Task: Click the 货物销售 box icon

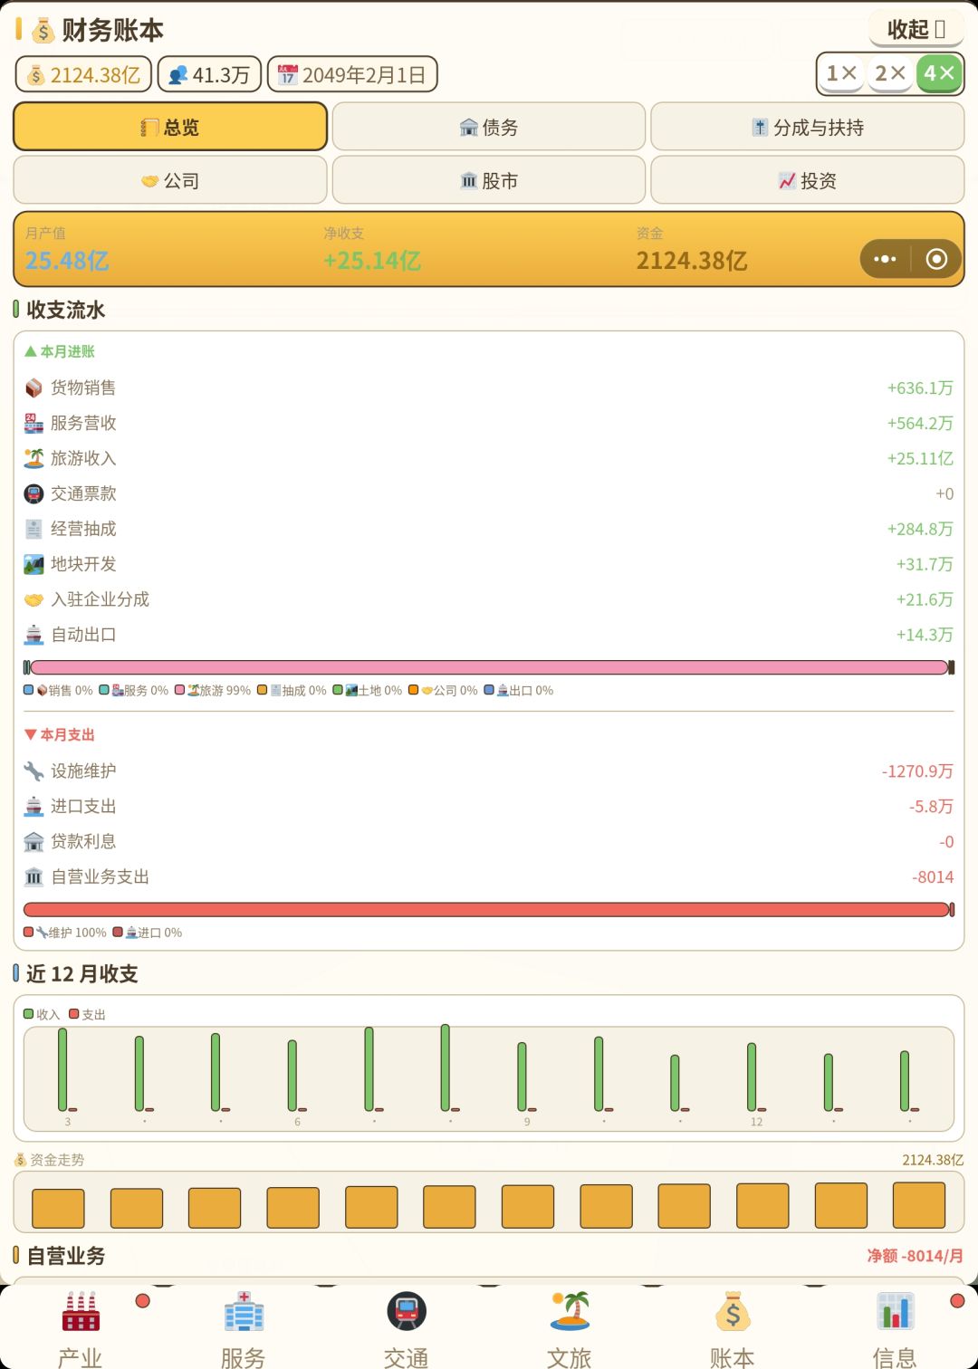Action: (x=34, y=388)
